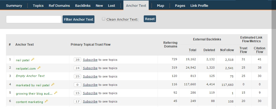276x109 pixels.
Task: Switch to the Backlinks tab
Action: point(83,6)
